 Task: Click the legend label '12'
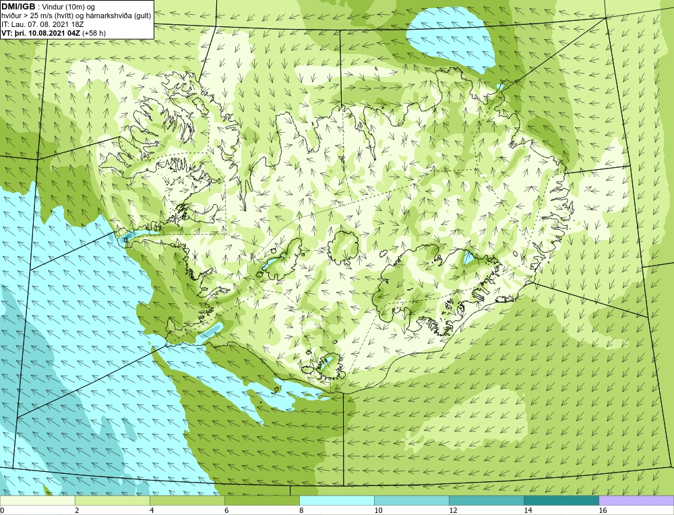coord(453,510)
